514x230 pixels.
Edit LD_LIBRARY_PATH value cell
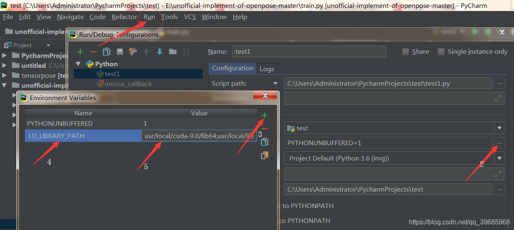coord(199,136)
